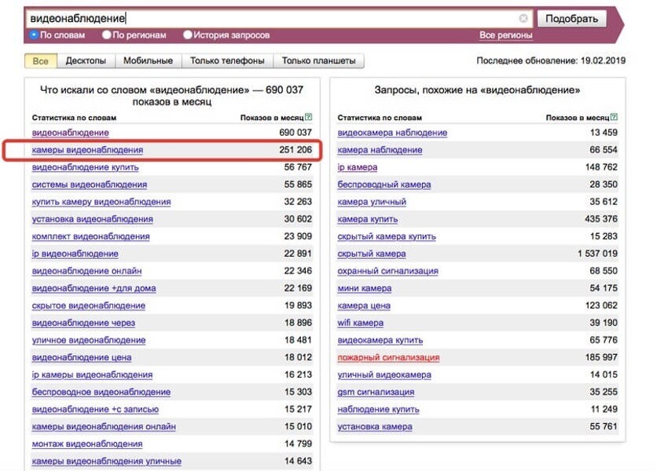This screenshot has height=471, width=657.
Task: Open the 'монтаж видеонаблюдения' link
Action: (87, 444)
